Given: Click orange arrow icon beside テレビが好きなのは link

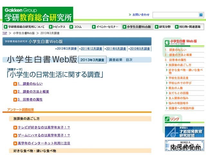Looking at the screenshot, I should pos(15,128).
